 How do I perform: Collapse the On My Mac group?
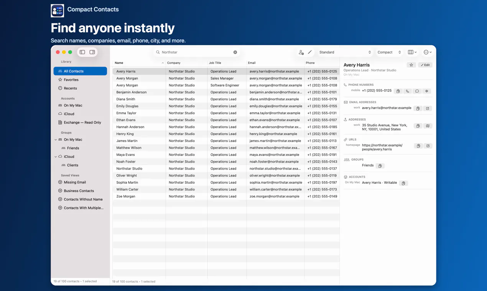pyautogui.click(x=56, y=140)
